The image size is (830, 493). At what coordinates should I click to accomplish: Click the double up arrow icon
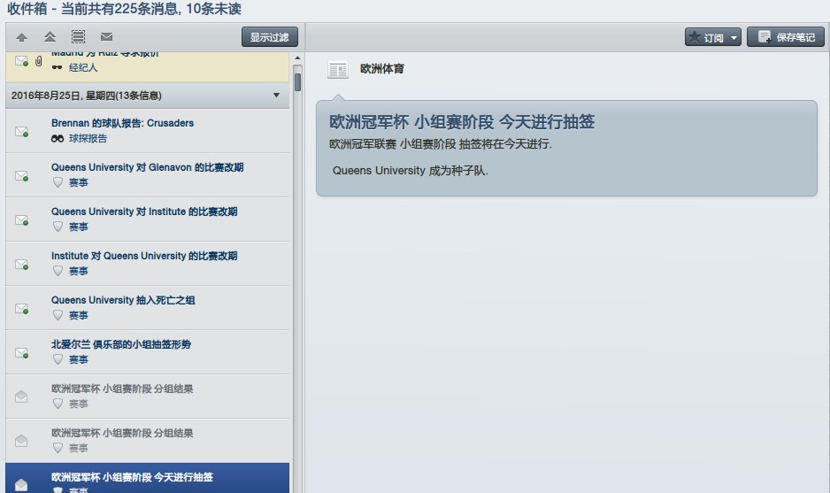coord(50,37)
